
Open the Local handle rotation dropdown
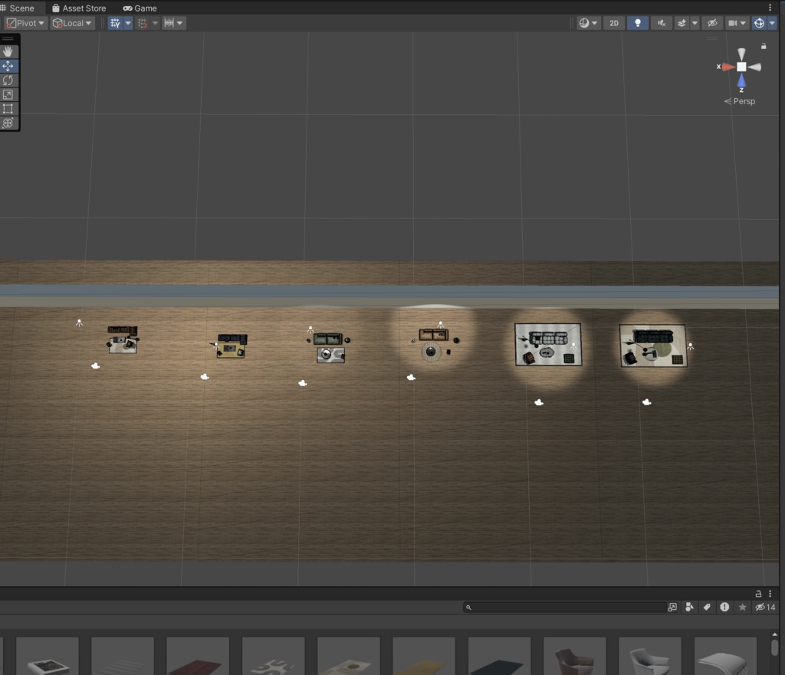click(x=72, y=22)
